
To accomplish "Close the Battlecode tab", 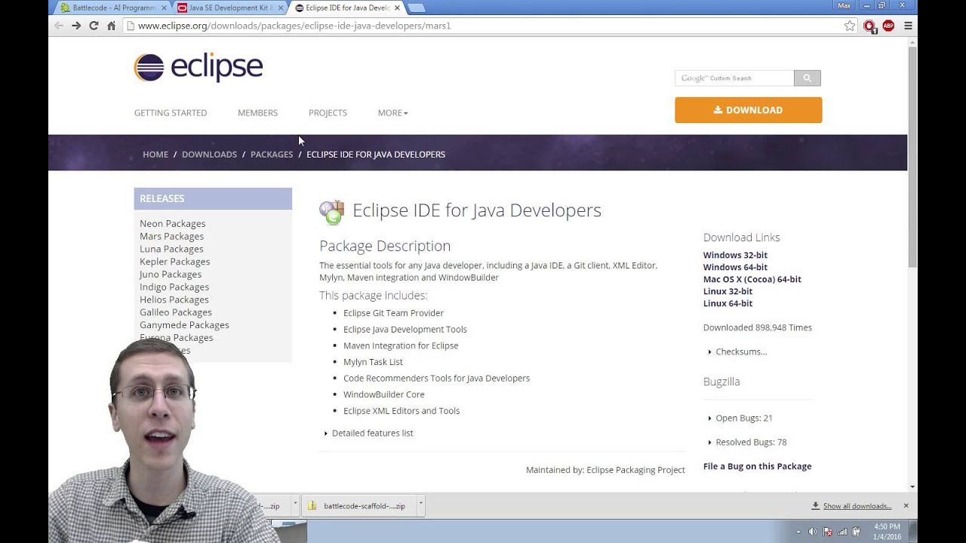I will (x=164, y=8).
